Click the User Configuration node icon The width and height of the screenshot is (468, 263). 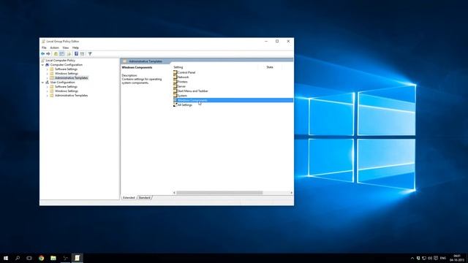47,82
